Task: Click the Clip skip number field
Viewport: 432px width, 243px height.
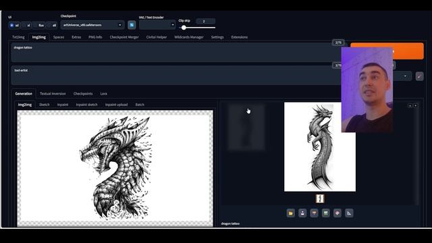Action: [205, 21]
